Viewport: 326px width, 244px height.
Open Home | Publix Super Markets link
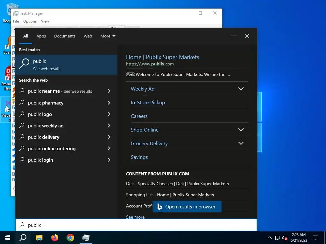coord(163,57)
